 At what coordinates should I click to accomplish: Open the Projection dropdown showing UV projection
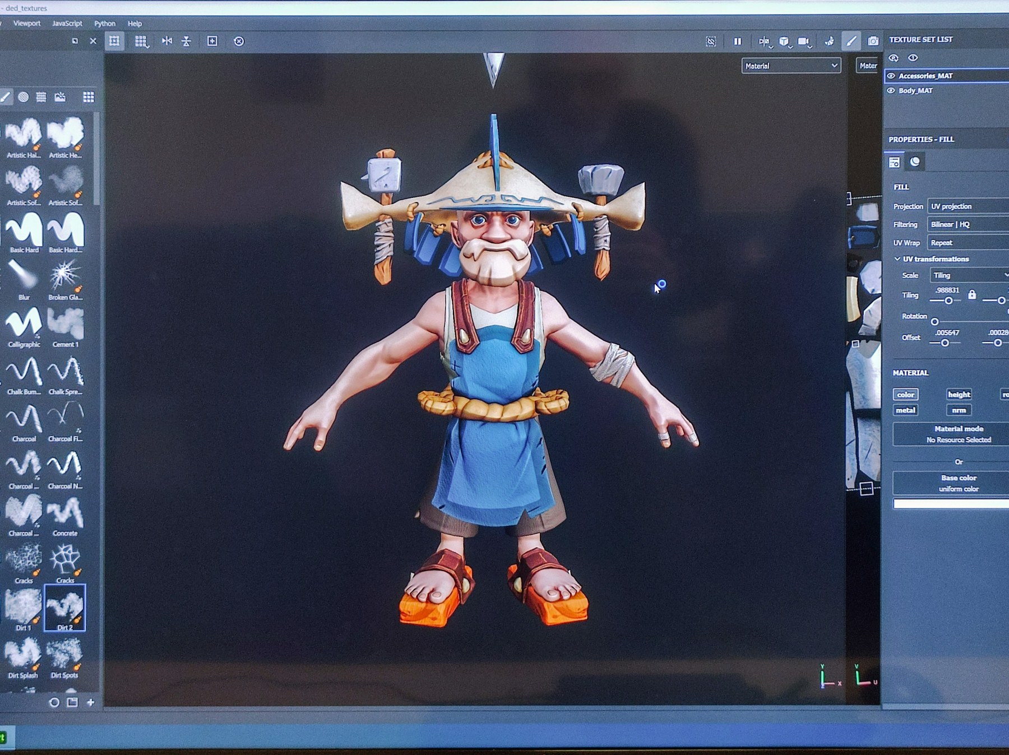(968, 206)
